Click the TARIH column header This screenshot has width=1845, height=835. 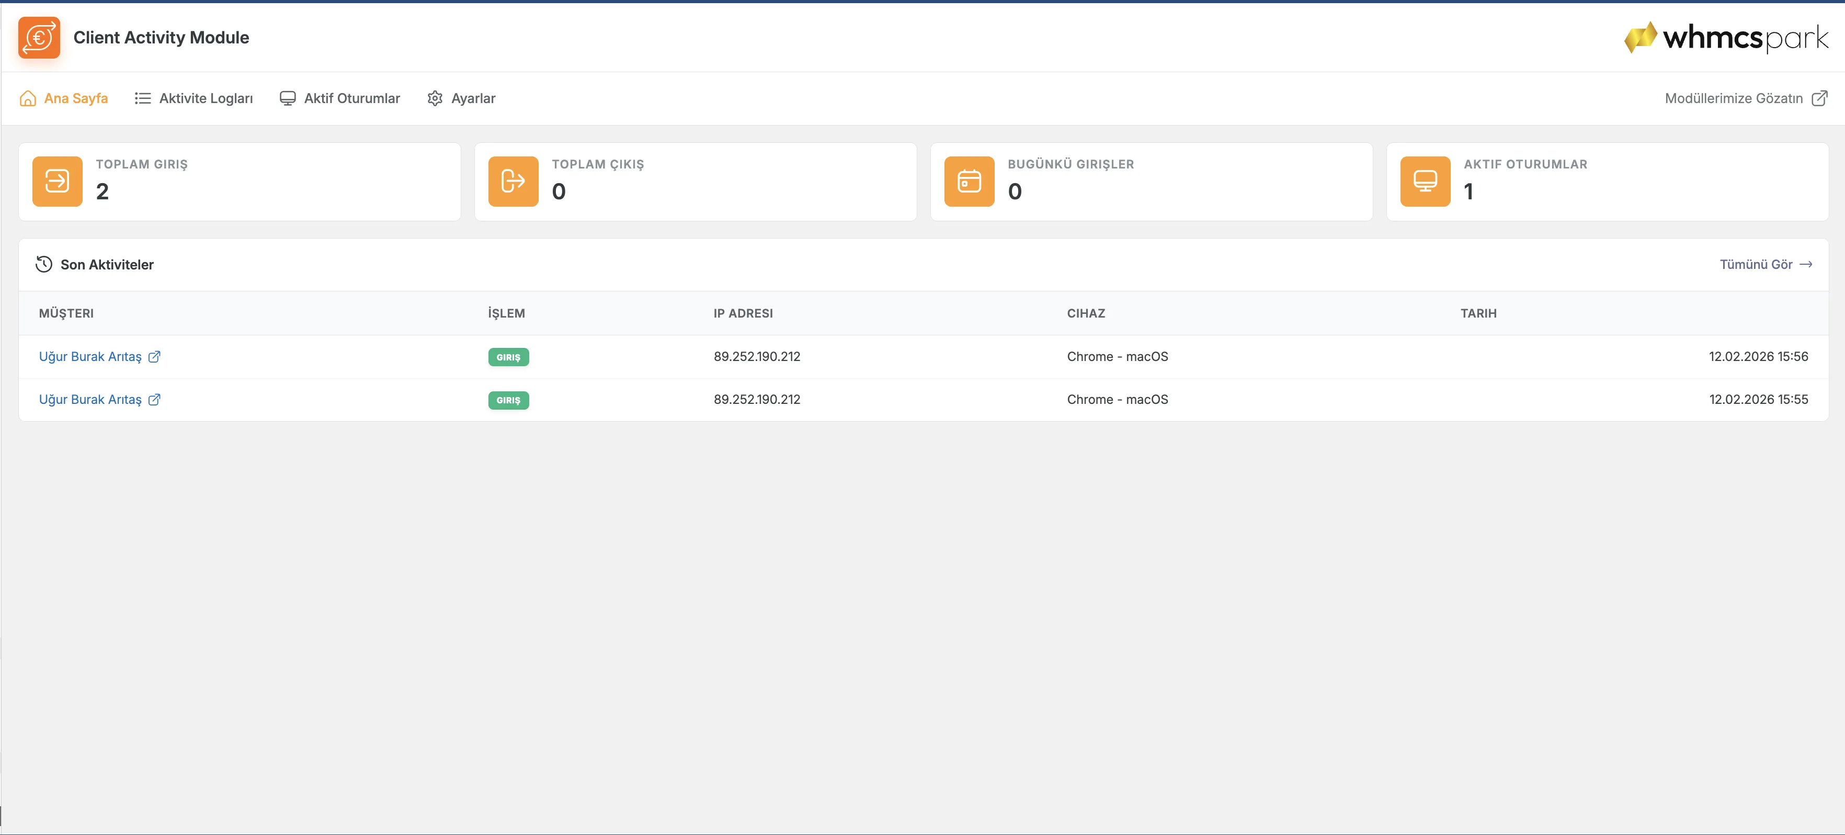1478,313
